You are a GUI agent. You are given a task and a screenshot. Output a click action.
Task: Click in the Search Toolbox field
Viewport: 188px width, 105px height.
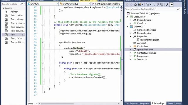[x=11, y=4]
